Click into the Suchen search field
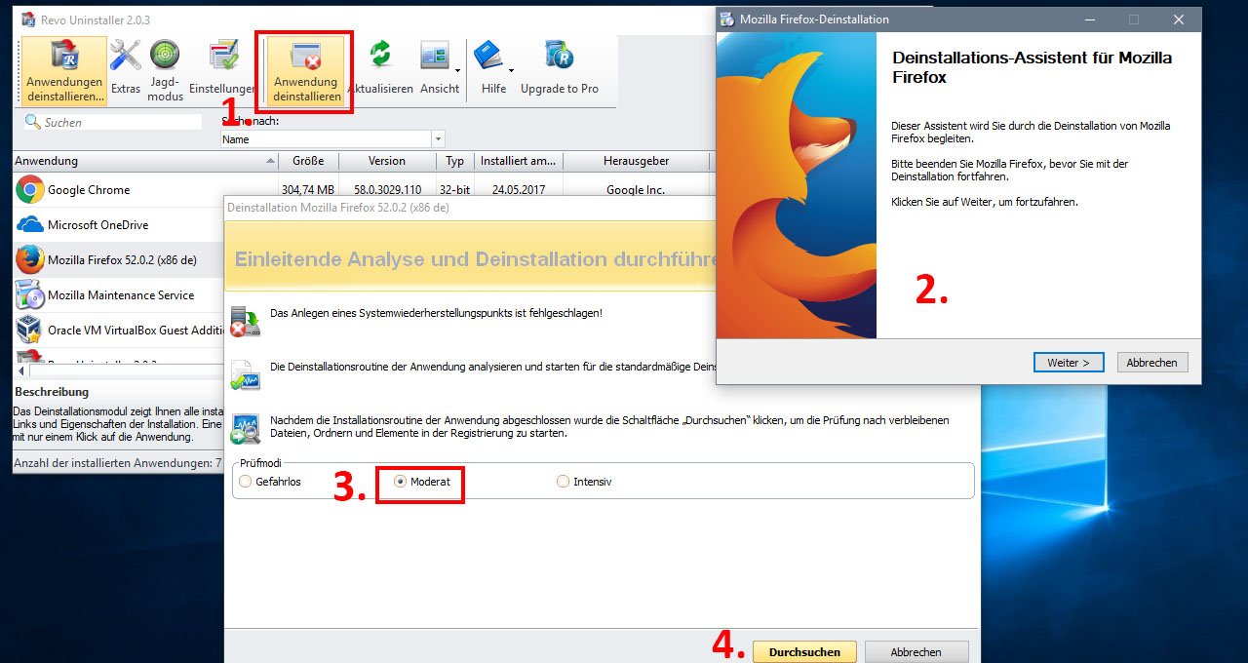 coord(117,123)
